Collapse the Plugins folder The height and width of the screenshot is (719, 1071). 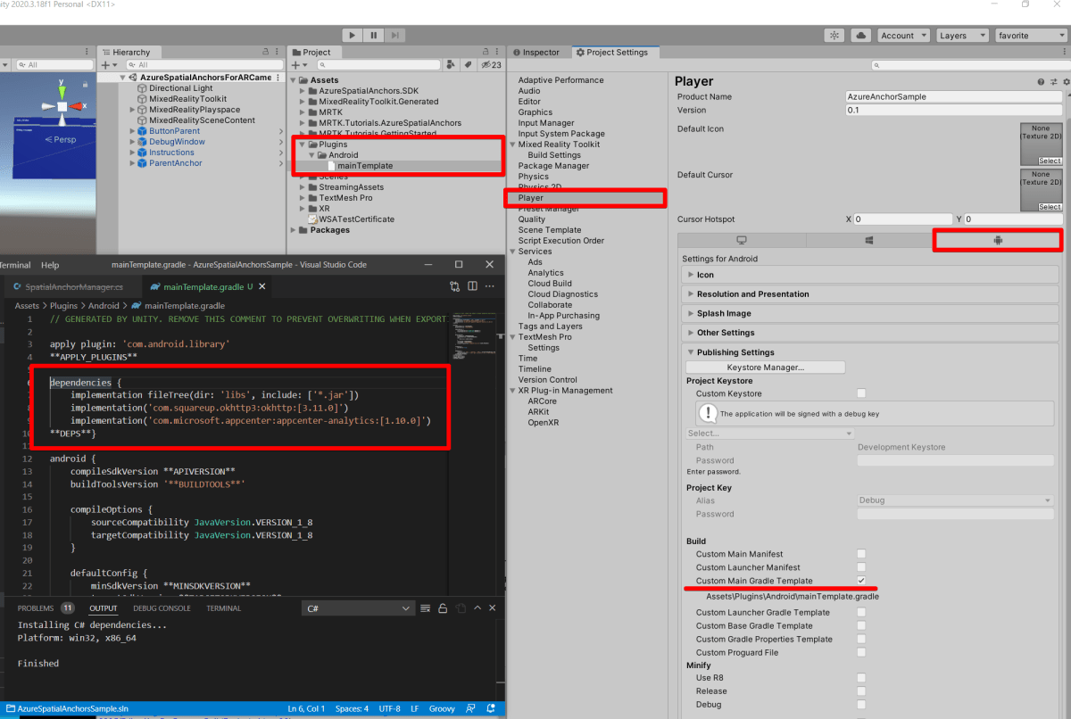[303, 145]
